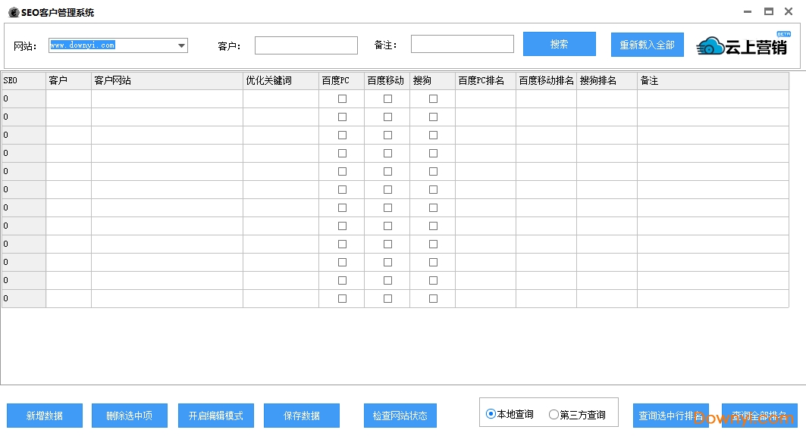Click 新增数据 to add a record
Viewport: 806px width, 436px height.
tap(44, 415)
